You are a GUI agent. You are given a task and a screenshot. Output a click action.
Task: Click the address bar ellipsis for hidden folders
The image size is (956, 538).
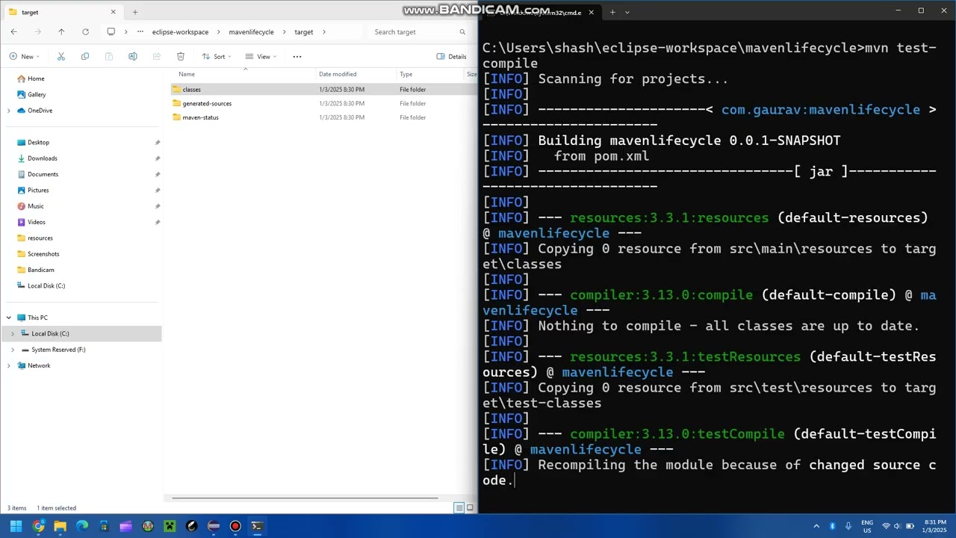point(140,32)
